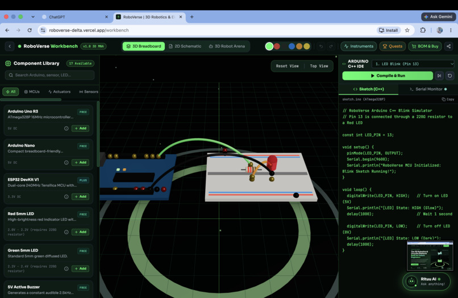458x298 pixels.
Task: Copy the sketch code
Action: [x=448, y=100]
